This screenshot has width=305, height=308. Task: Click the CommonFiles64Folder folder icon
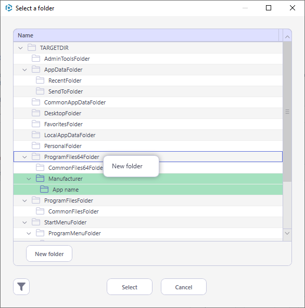(40, 167)
